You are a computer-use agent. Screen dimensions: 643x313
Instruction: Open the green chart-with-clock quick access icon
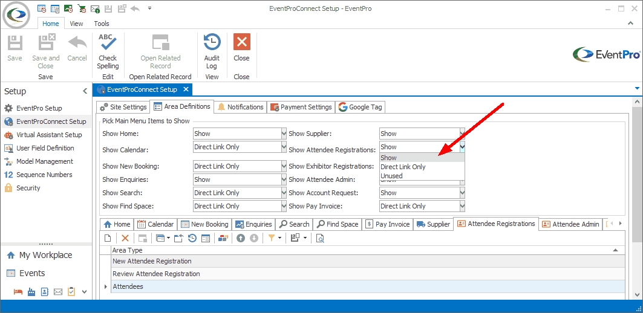click(x=68, y=8)
